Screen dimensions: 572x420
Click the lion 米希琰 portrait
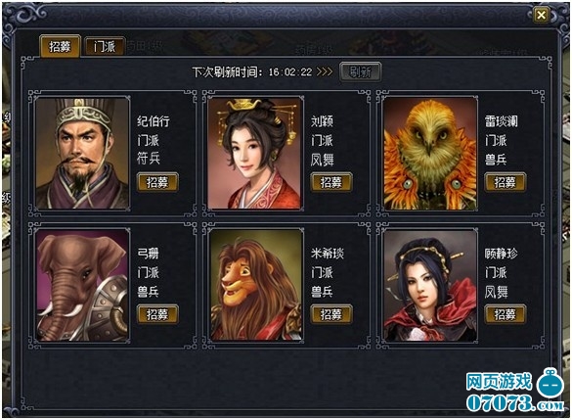point(256,286)
